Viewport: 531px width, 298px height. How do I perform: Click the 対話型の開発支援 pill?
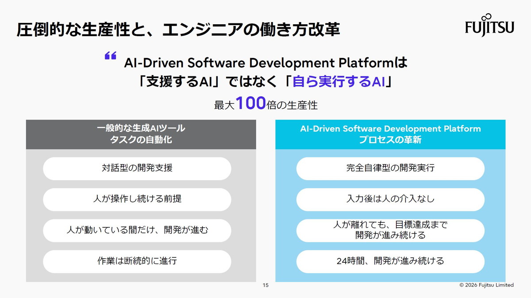coord(137,169)
